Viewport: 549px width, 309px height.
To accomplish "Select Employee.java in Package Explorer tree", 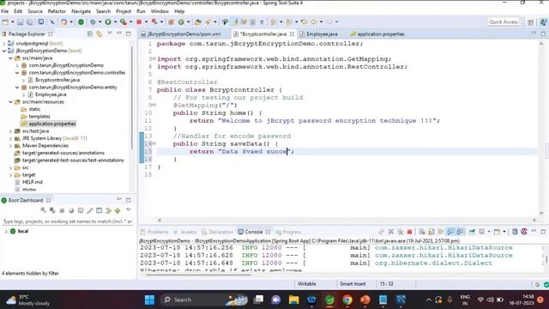I will [x=51, y=94].
